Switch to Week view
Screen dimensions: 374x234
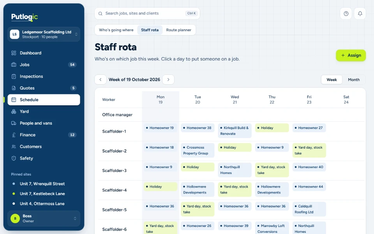[x=332, y=80]
